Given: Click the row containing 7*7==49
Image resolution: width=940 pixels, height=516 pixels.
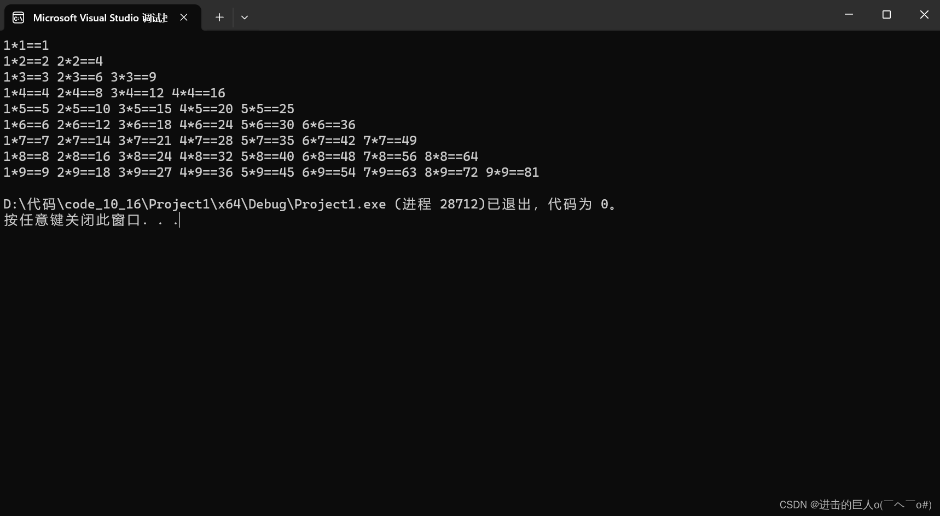Looking at the screenshot, I should click(x=389, y=140).
